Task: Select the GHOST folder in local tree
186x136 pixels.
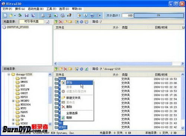Action: pos(24,93)
